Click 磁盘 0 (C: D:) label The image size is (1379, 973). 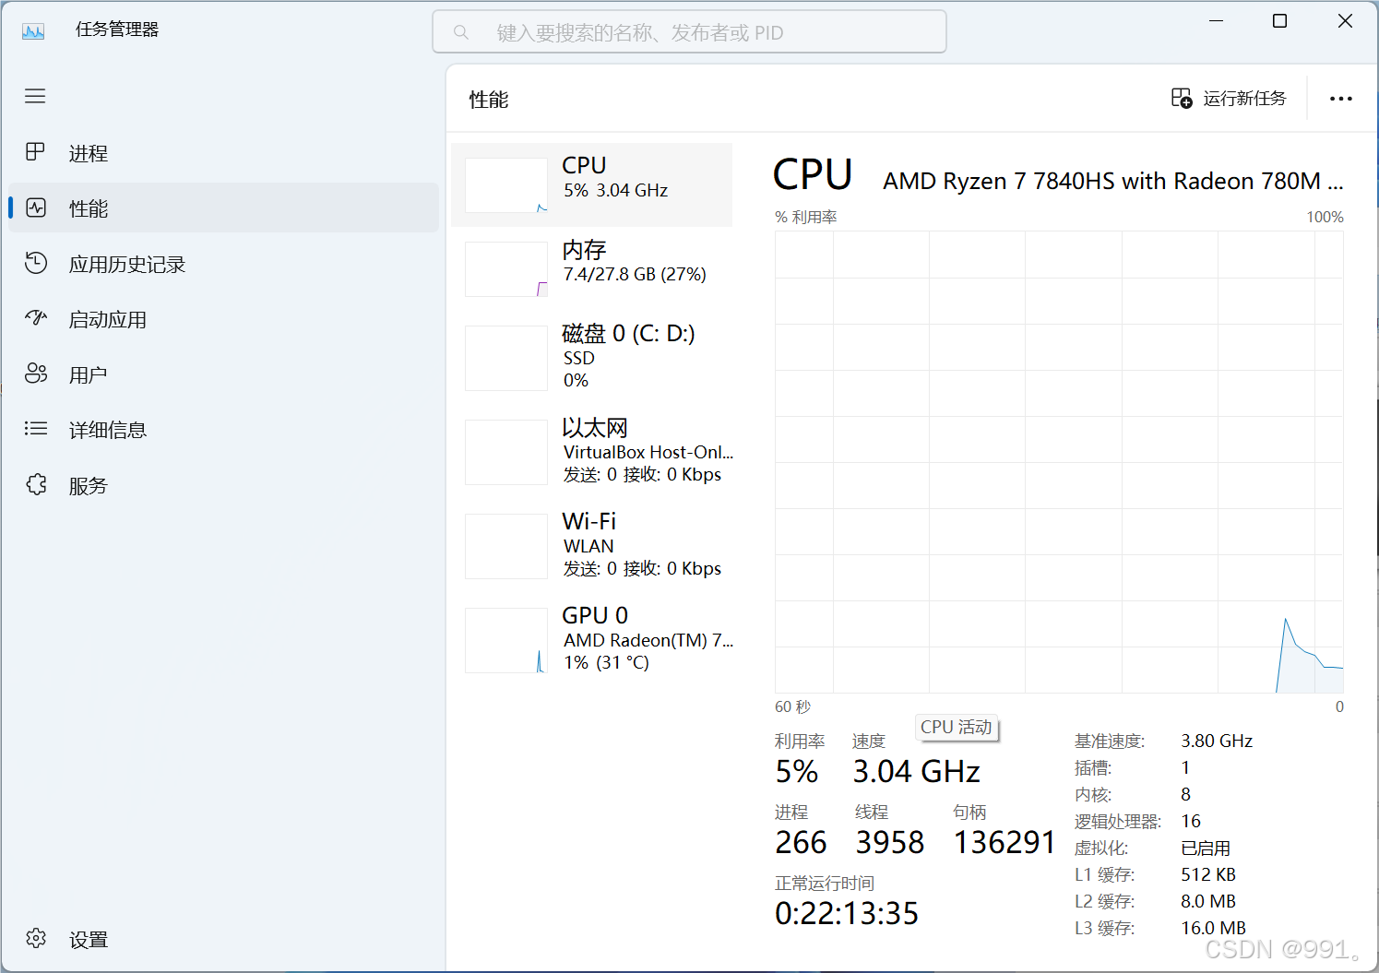pos(628,333)
